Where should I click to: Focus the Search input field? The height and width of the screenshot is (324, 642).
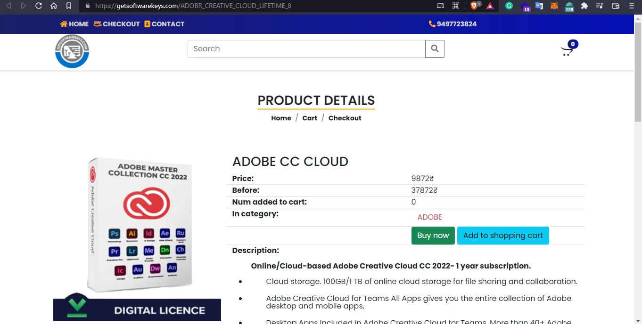click(306, 48)
